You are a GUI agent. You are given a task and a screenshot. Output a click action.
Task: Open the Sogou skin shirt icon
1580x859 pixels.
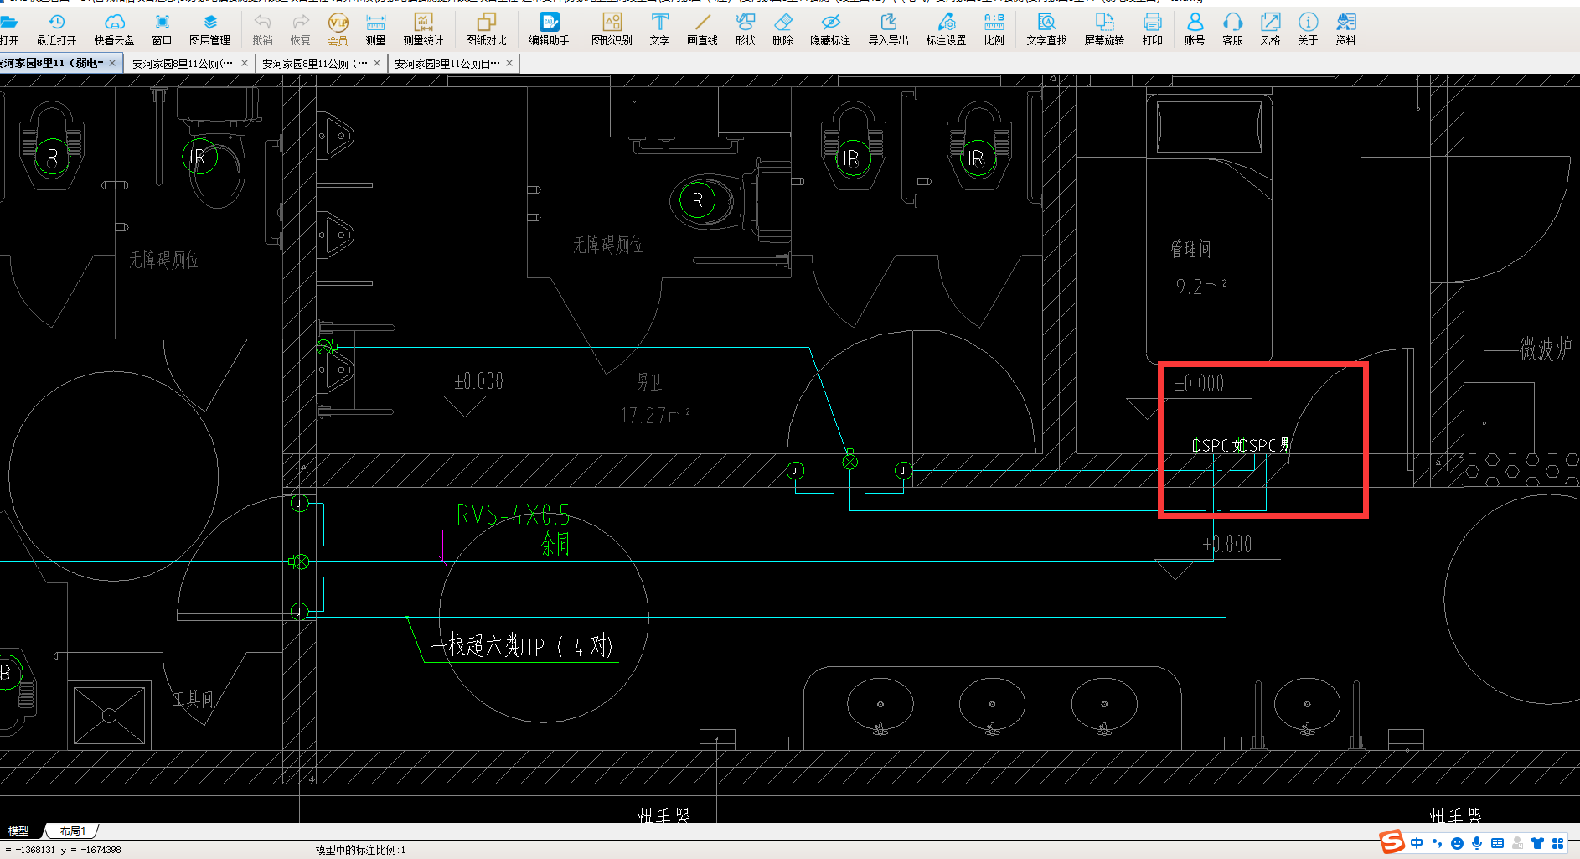1537,843
